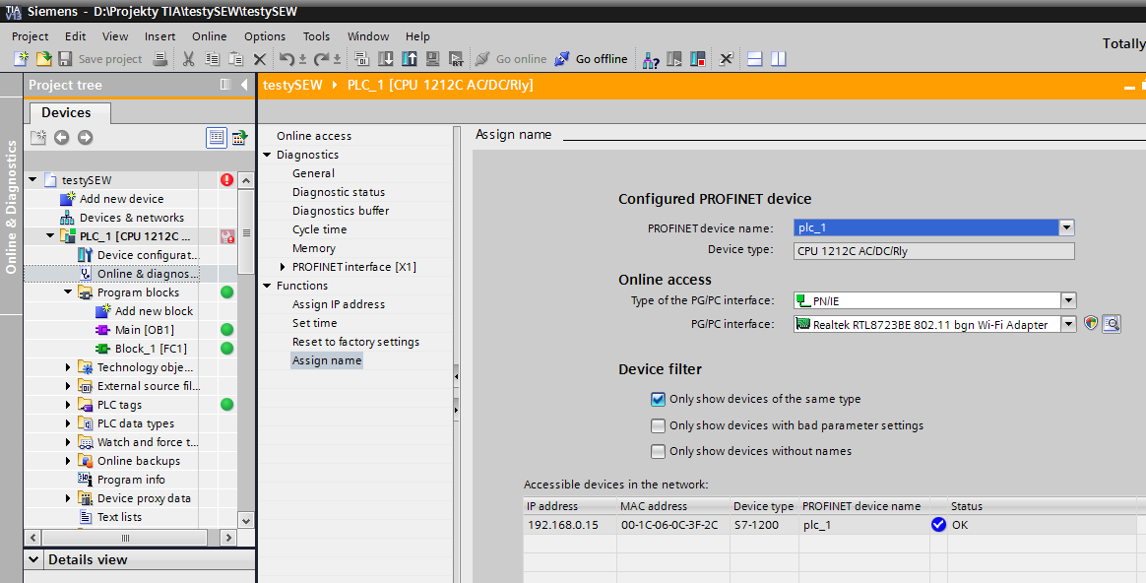Click the Go offline button
This screenshot has width=1146, height=583.
tap(592, 58)
